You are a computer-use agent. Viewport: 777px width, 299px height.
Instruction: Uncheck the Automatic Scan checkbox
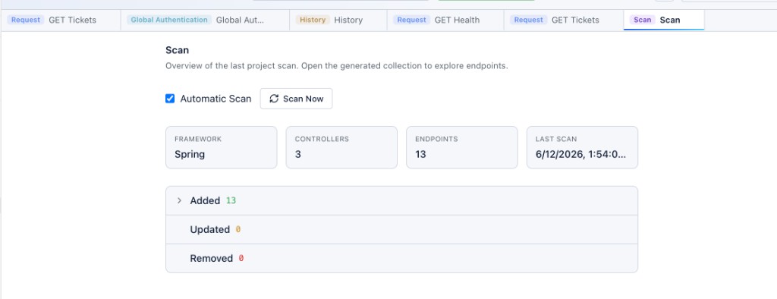tap(170, 99)
